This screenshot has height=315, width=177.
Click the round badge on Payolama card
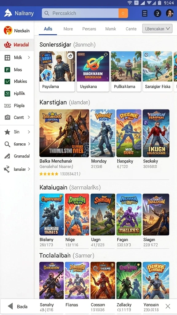pyautogui.click(x=70, y=56)
